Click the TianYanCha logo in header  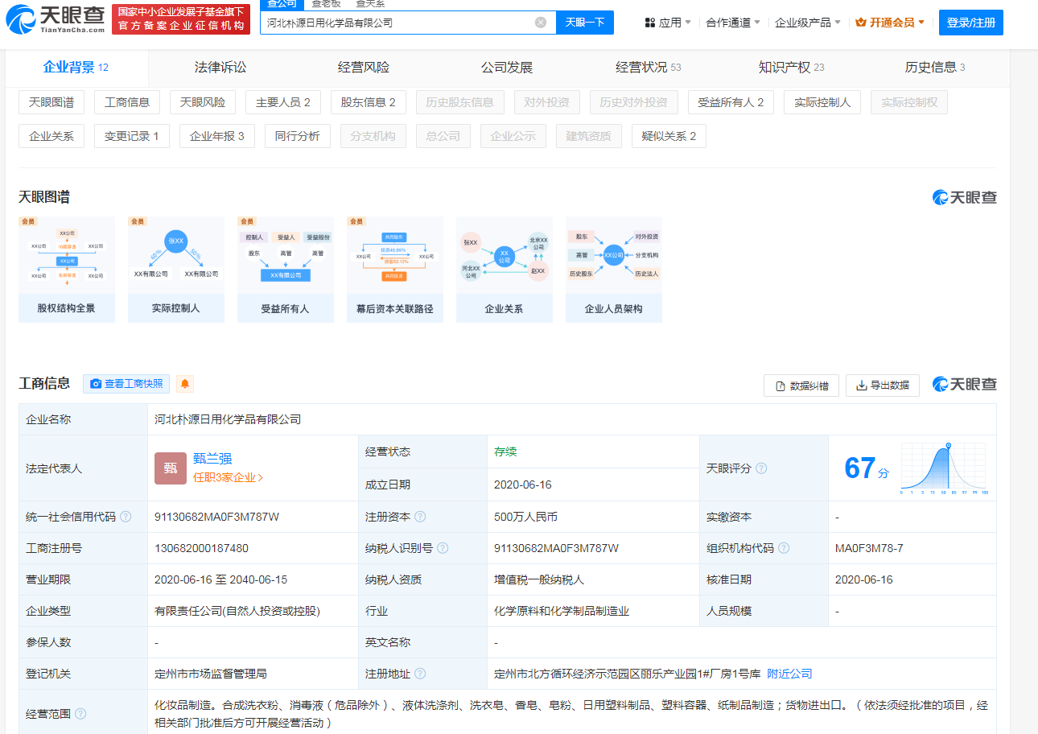[x=56, y=20]
